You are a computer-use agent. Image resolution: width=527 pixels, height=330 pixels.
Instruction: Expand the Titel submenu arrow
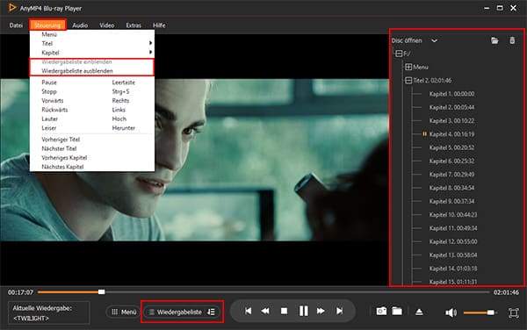150,43
